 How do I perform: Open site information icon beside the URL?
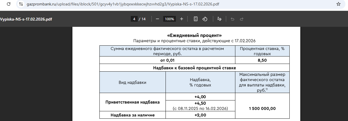(21, 4)
